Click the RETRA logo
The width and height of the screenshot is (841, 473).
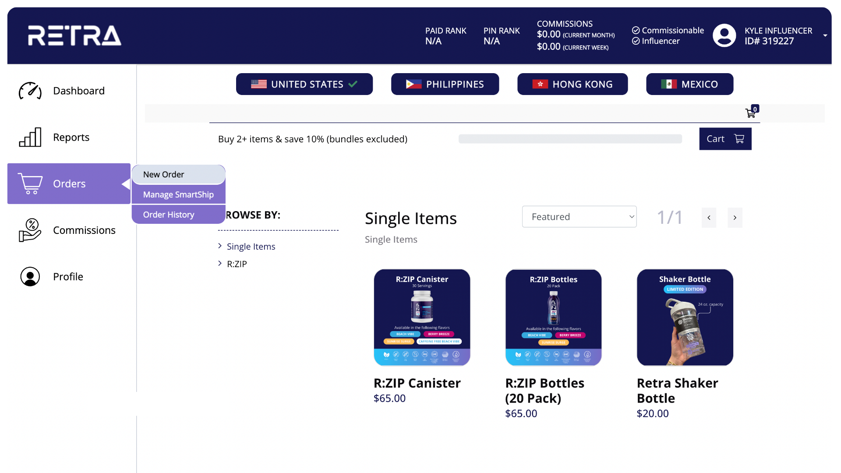click(x=74, y=35)
